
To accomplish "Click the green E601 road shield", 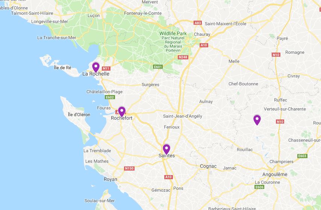I will coord(158,67).
